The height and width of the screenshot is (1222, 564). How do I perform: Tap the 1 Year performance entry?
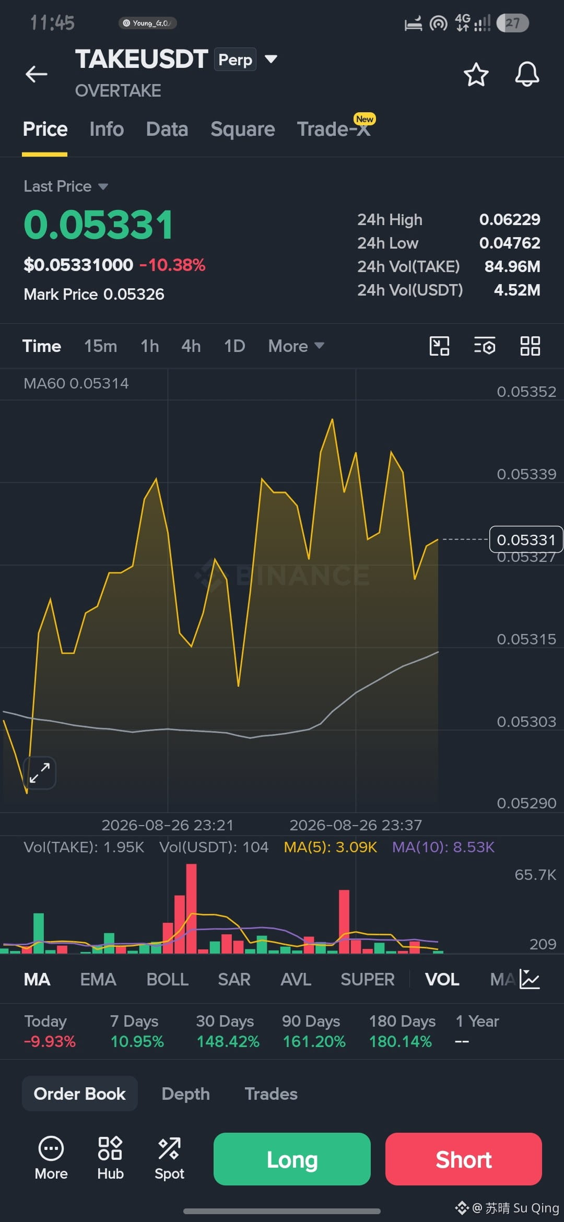click(x=477, y=1031)
